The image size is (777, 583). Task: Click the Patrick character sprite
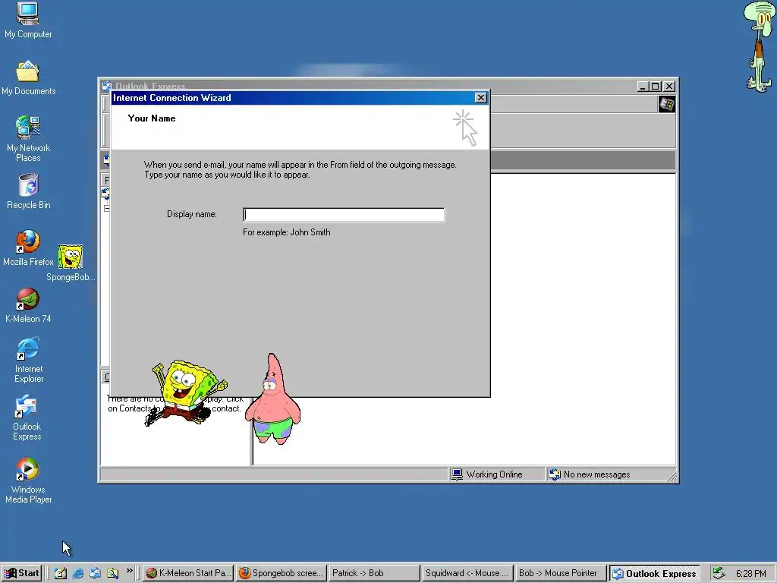coord(272,399)
